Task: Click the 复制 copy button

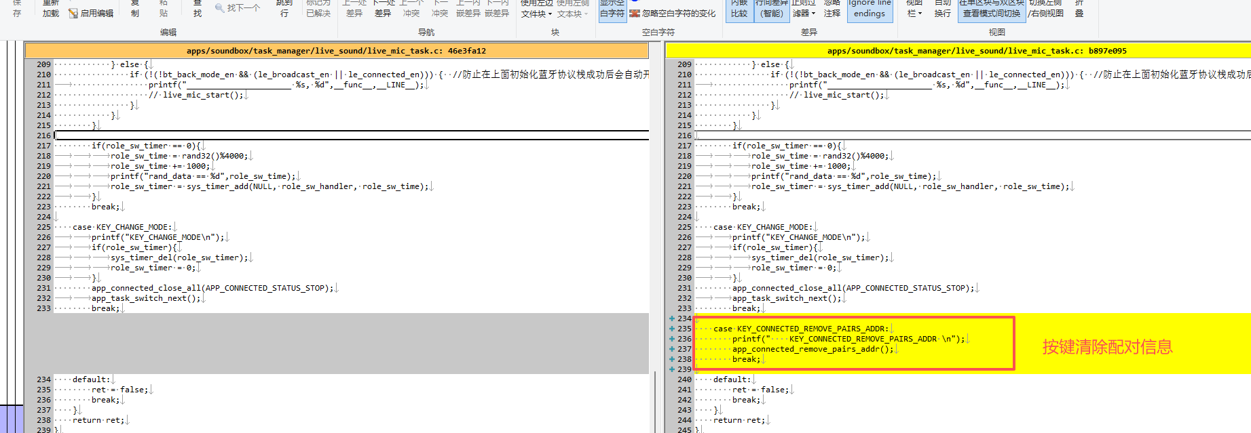Action: (135, 8)
